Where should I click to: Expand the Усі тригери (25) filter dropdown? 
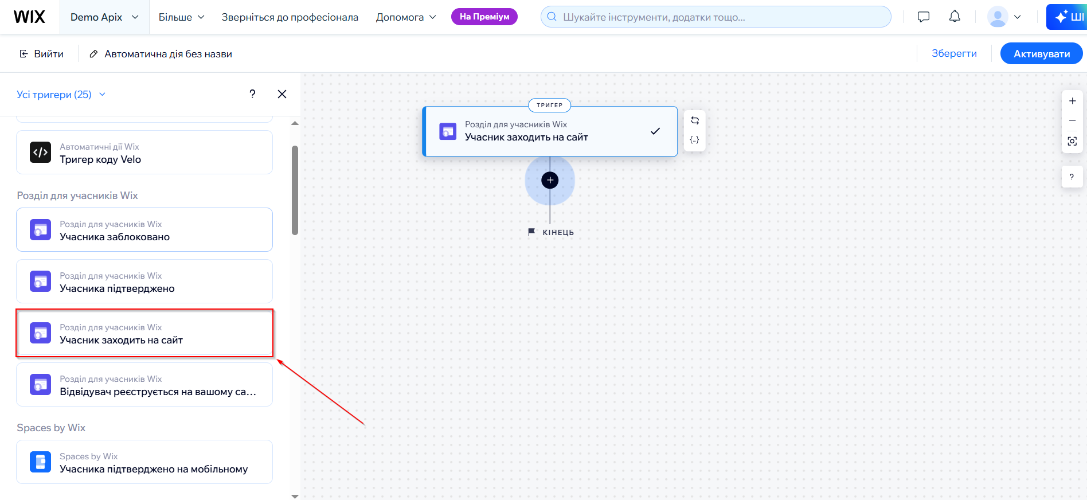(x=61, y=95)
